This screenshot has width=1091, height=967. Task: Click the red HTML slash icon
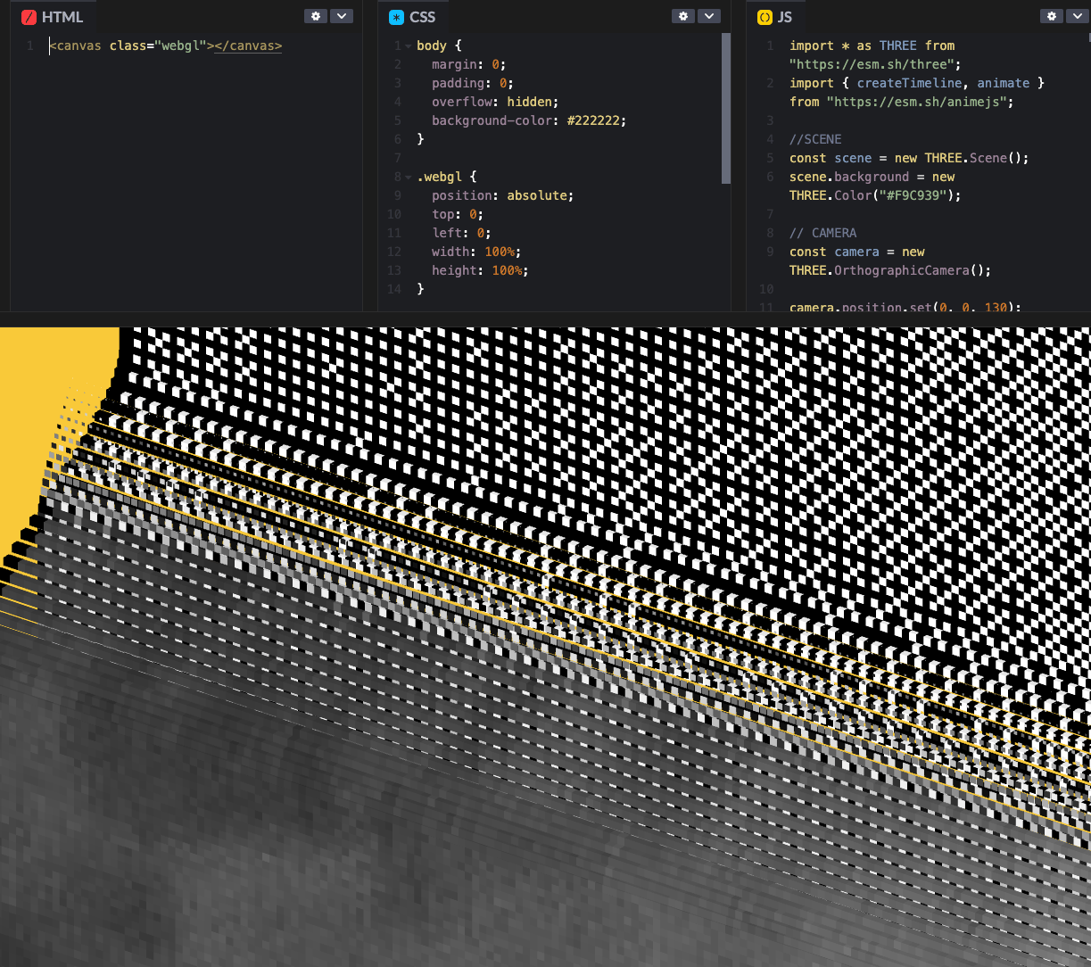[29, 17]
